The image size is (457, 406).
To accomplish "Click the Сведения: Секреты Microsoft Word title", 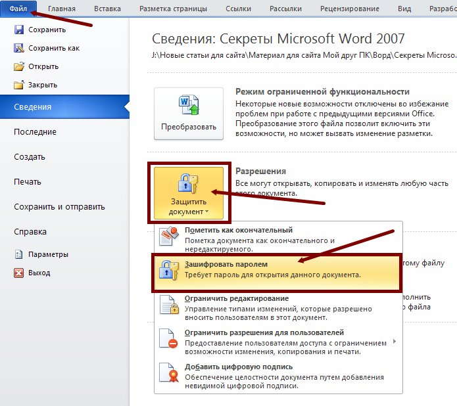I will point(278,39).
